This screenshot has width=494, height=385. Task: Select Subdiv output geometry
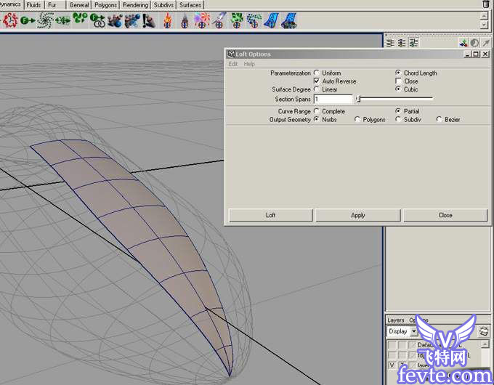click(398, 119)
